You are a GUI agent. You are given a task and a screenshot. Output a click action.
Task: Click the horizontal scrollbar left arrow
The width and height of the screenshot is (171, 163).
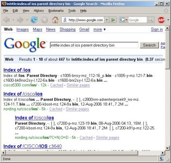point(3,153)
